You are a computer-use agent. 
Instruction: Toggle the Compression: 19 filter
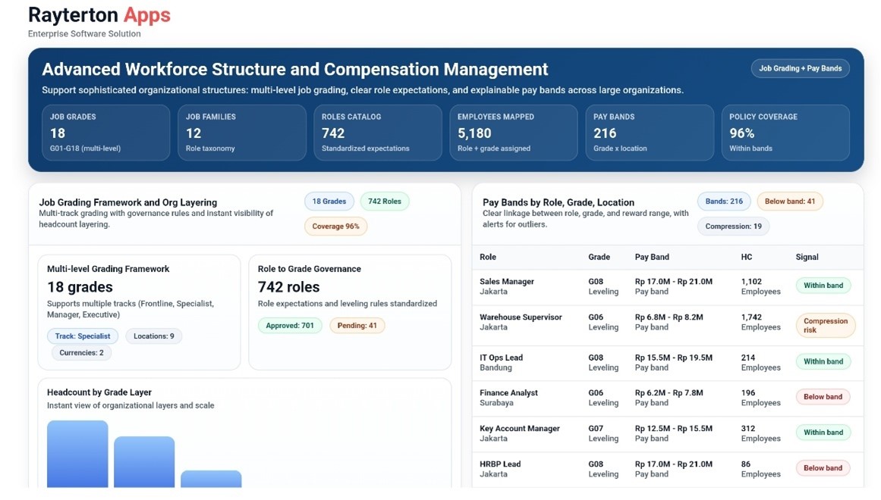tap(733, 226)
